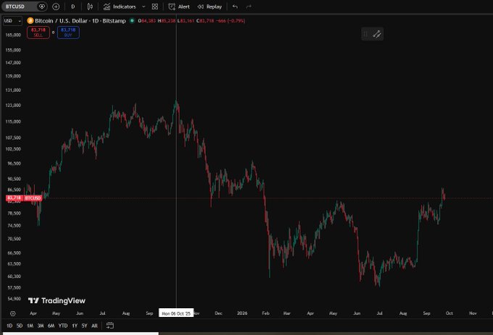Image resolution: width=493 pixels, height=335 pixels.
Task: Select the 1M date range
Action: (x=30, y=326)
